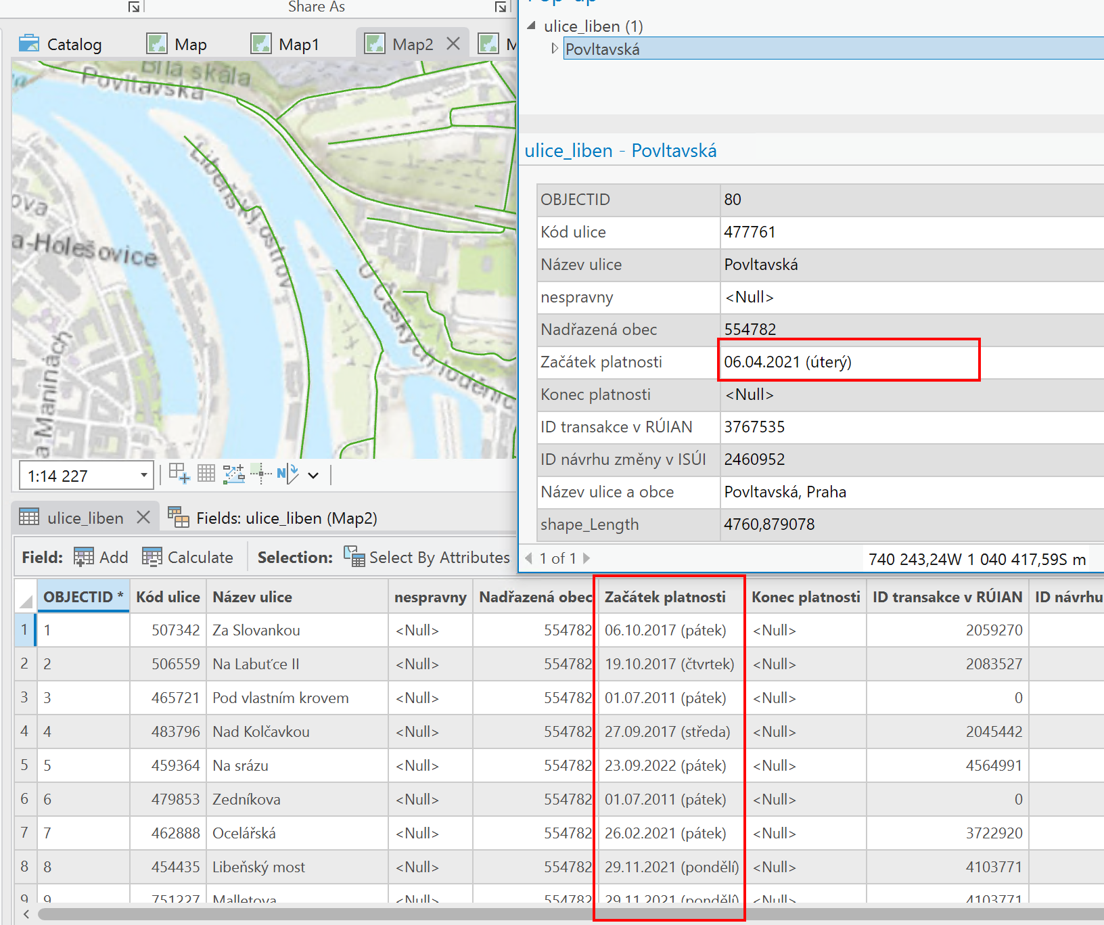The height and width of the screenshot is (925, 1104).
Task: Close the Map2 tab
Action: [x=453, y=44]
